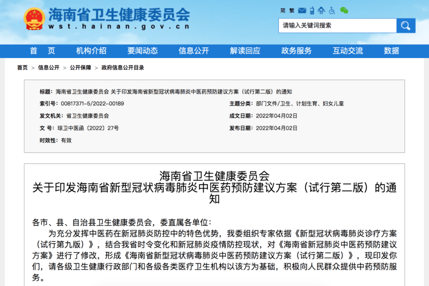Switch to traditional Chinese 繁
This screenshot has height=286, width=429.
(x=292, y=10)
